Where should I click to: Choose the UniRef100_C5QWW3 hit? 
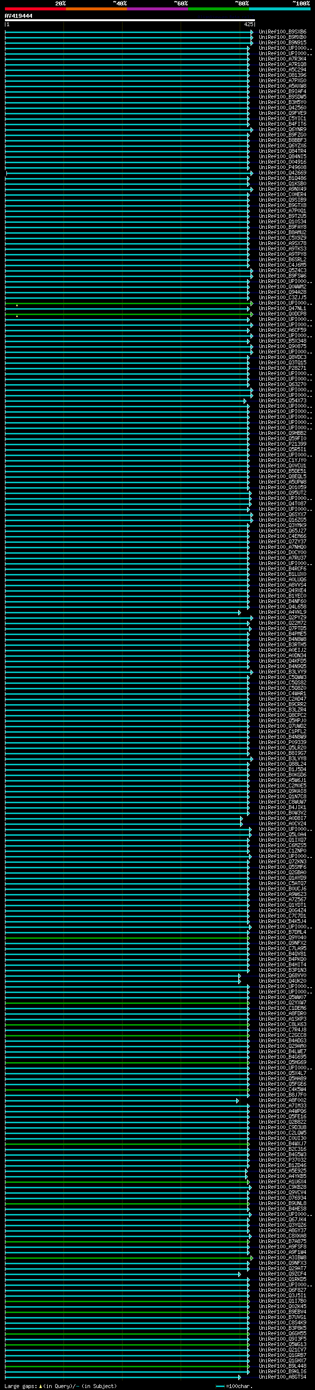[x=283, y=677]
